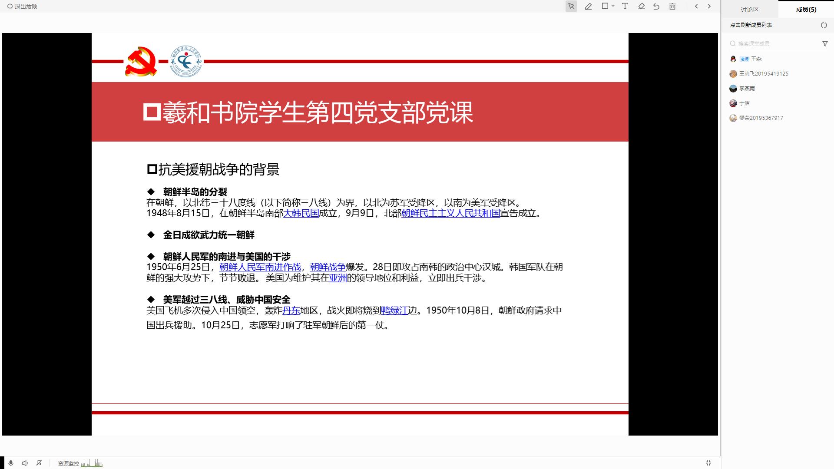Switch to the 成员(5) members tab
The image size is (834, 469).
click(x=806, y=10)
